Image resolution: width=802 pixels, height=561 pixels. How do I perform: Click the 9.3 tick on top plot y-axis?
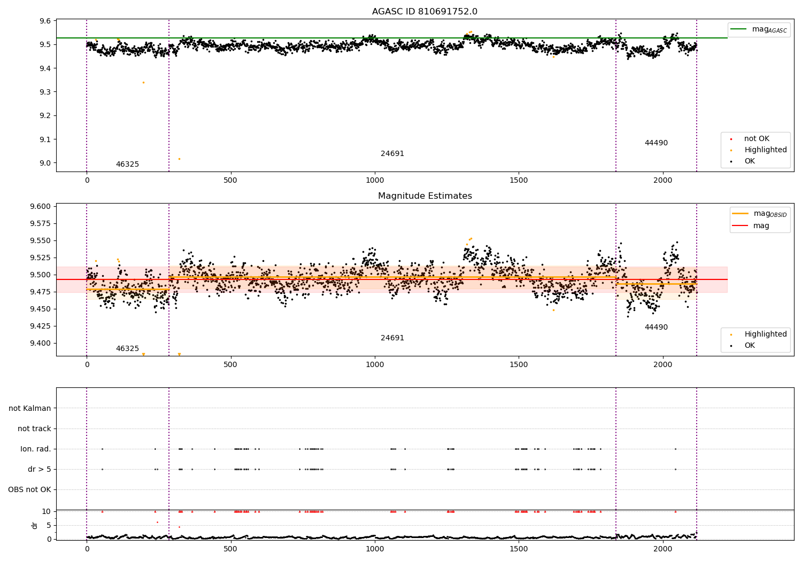[45, 92]
